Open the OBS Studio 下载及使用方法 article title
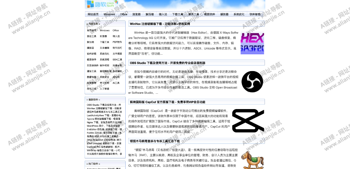Viewport: 350px width, 169px height. (x=167, y=63)
